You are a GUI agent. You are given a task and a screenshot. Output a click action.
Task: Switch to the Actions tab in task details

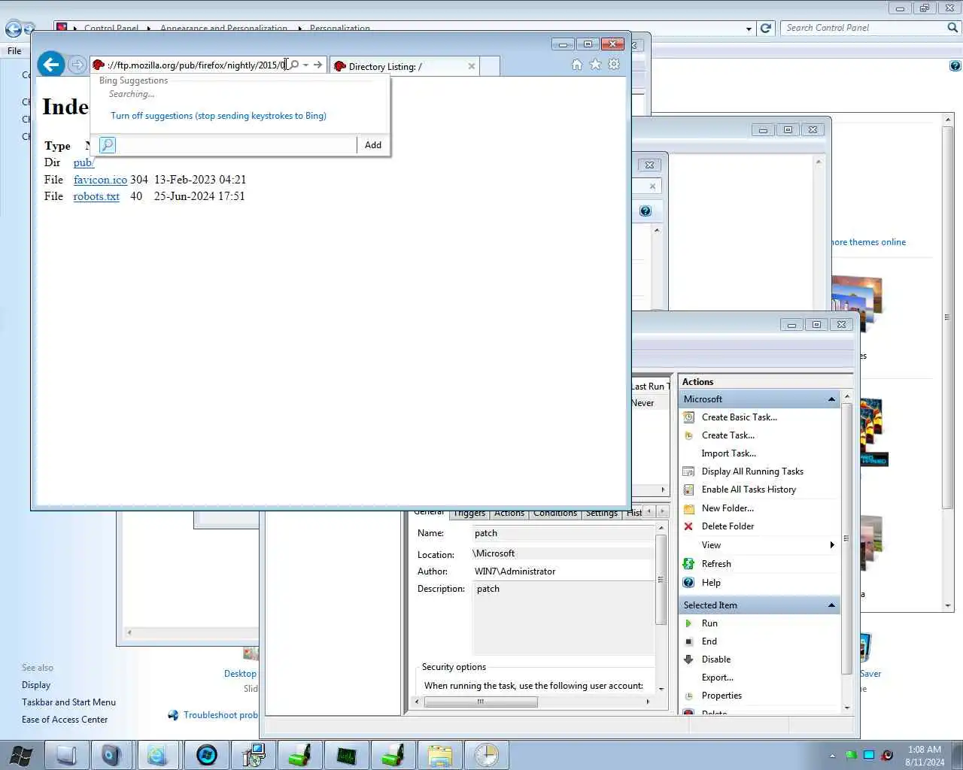tap(509, 514)
